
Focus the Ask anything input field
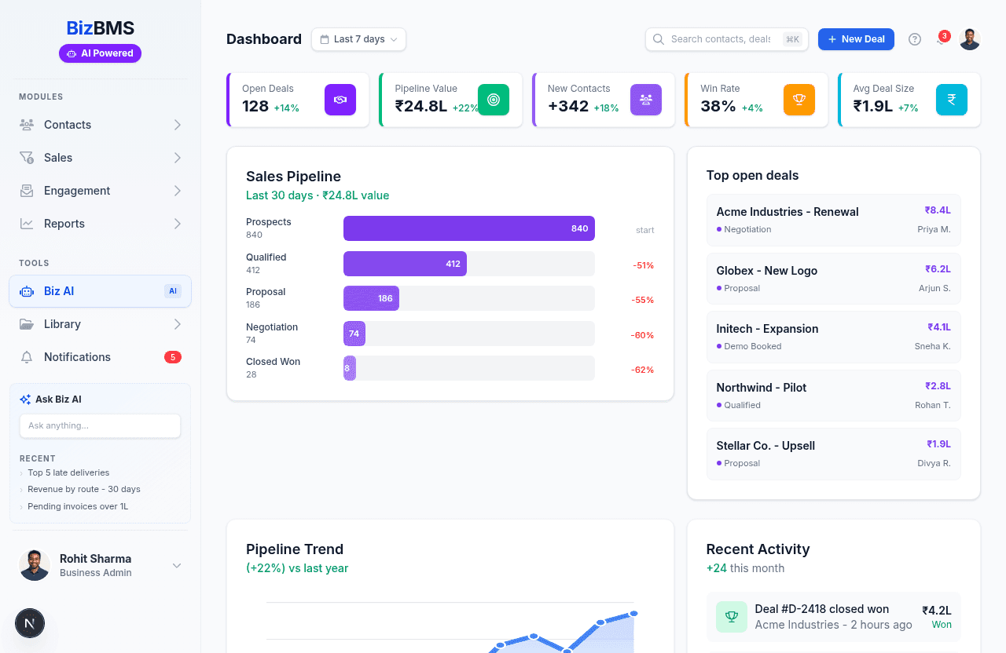click(x=100, y=425)
